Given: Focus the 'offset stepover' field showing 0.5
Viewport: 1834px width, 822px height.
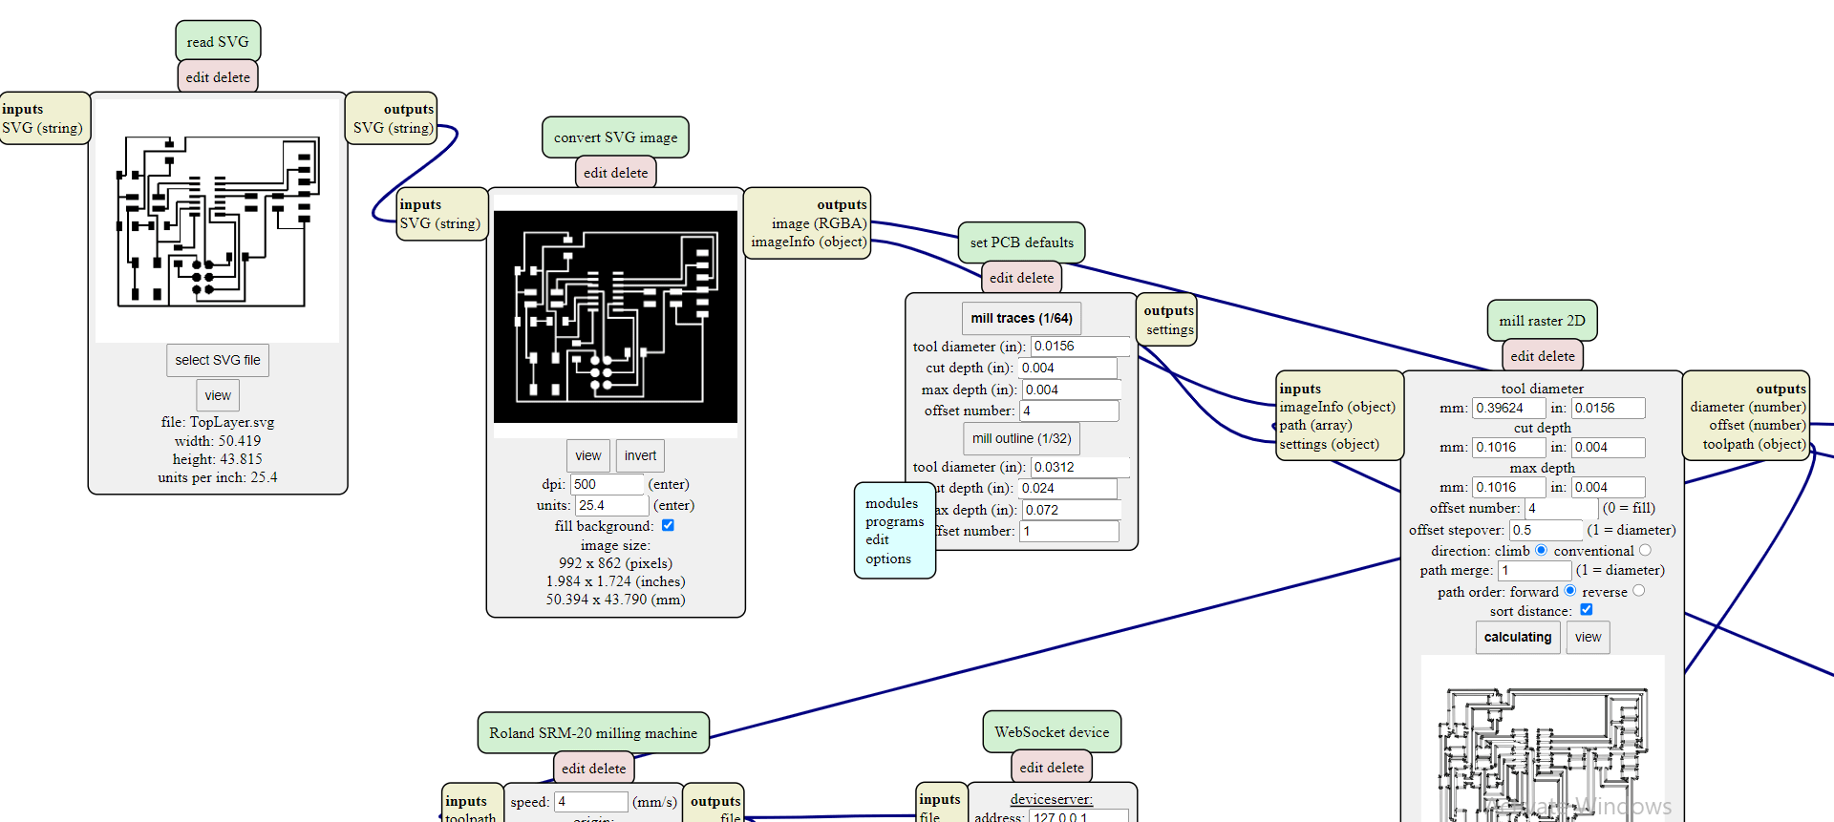Looking at the screenshot, I should pos(1546,530).
